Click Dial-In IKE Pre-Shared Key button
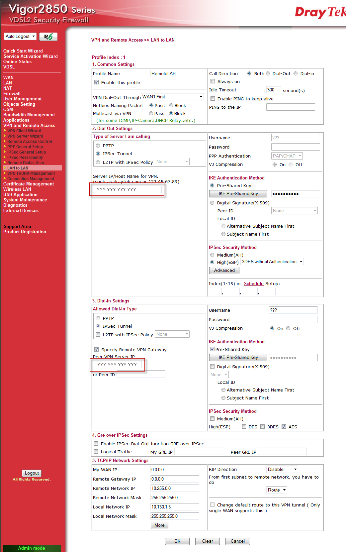 click(238, 357)
